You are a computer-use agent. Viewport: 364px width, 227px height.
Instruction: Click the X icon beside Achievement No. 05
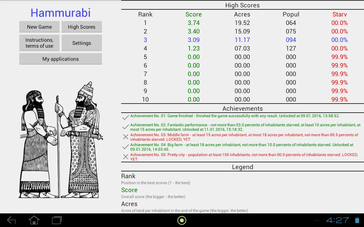point(126,157)
